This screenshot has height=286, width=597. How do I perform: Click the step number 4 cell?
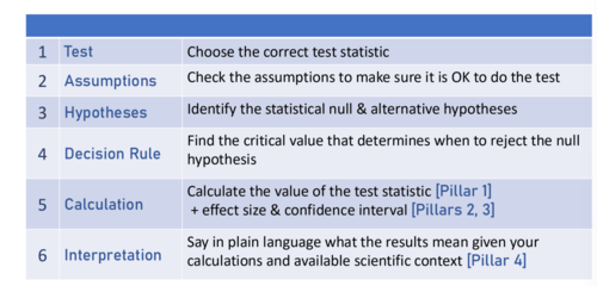[x=42, y=154]
